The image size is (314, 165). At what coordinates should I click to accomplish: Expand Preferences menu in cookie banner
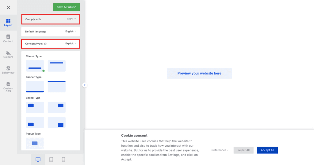[220, 150]
